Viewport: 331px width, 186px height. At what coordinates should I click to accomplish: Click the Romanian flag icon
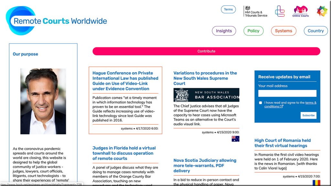pos(316,183)
